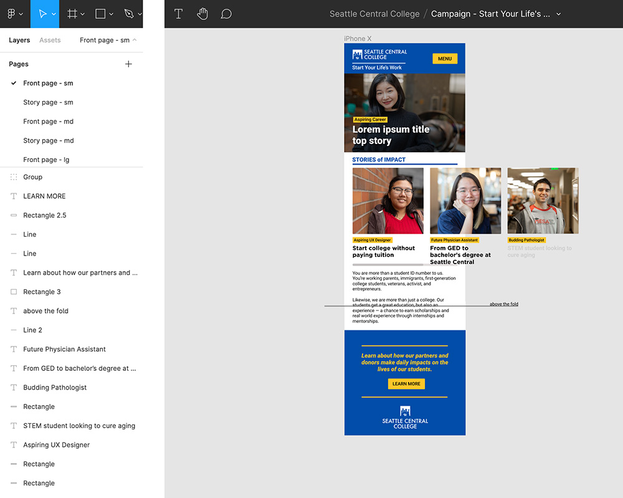Click the gray carousel scroll indicator bar
This screenshot has width=623, height=498.
(388, 265)
